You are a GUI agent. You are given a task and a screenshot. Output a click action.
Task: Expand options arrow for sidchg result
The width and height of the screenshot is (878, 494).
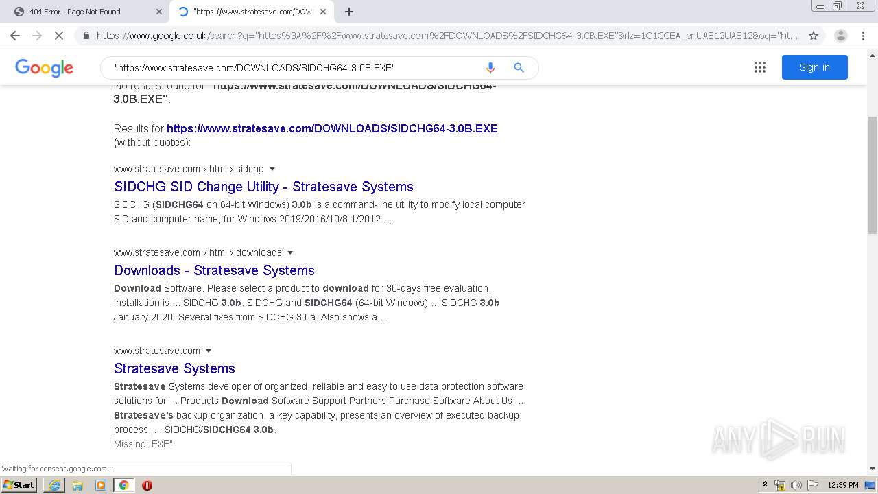272,169
